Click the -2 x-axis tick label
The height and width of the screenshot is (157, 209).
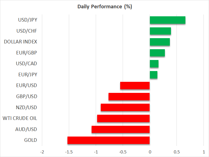[42, 152]
